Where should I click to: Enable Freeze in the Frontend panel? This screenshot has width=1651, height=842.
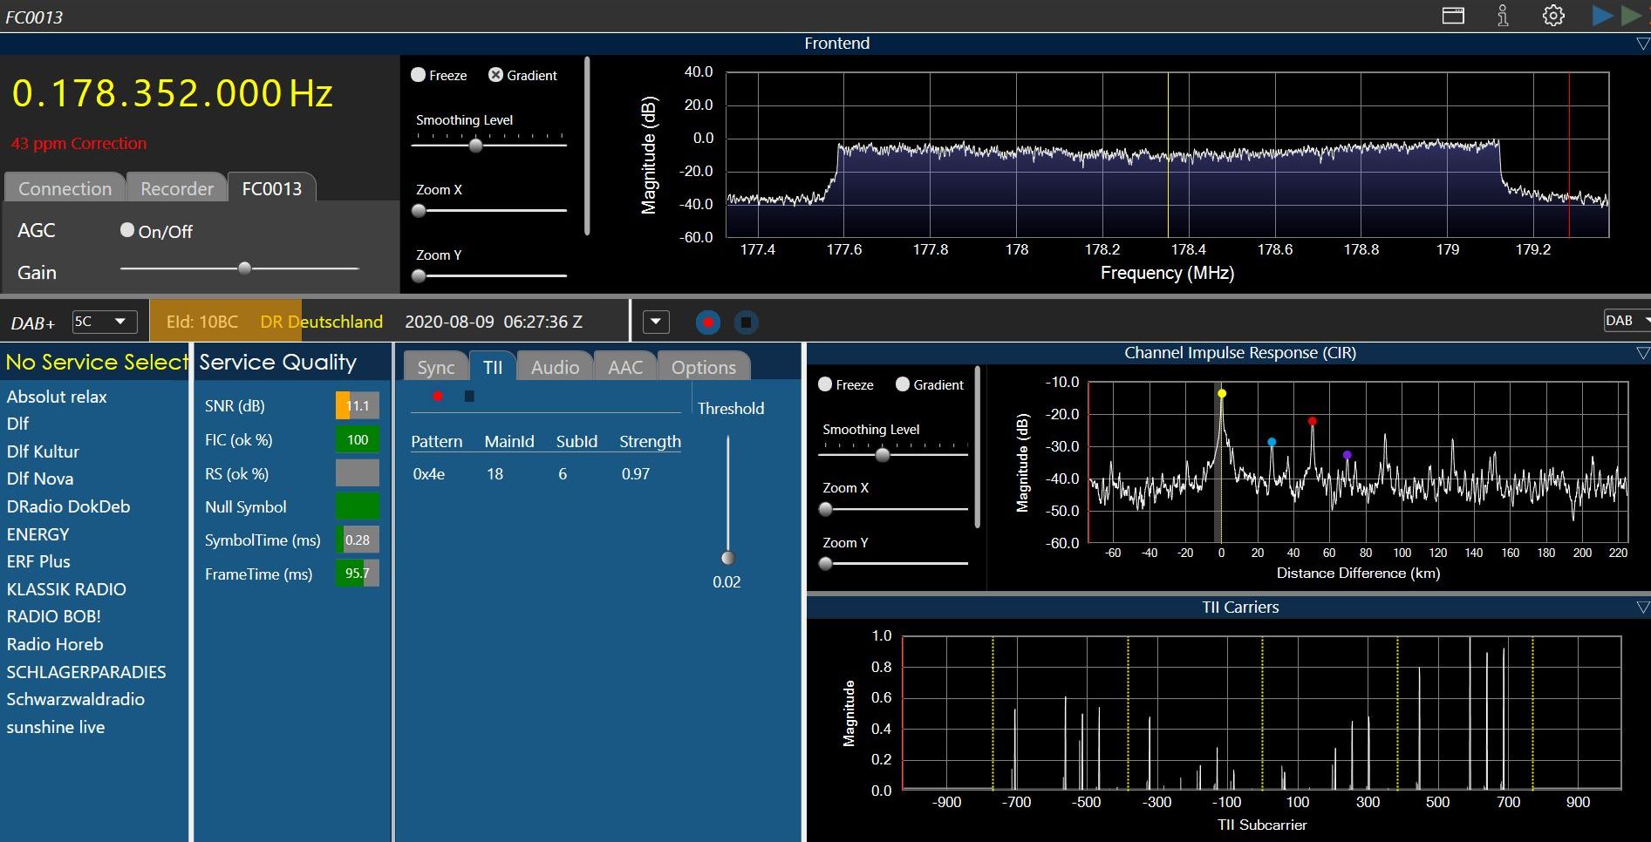coord(418,75)
